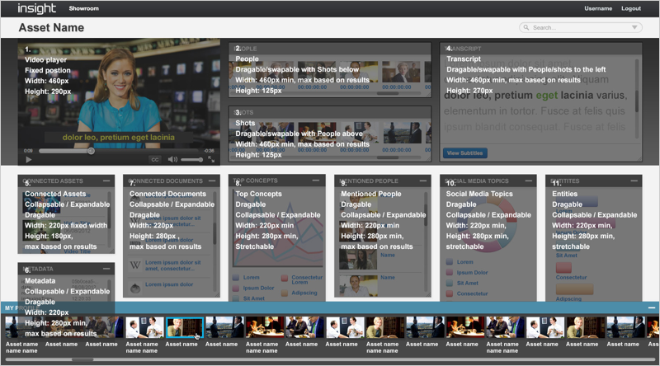Open the Showroom menu item
660x366 pixels.
84,8
